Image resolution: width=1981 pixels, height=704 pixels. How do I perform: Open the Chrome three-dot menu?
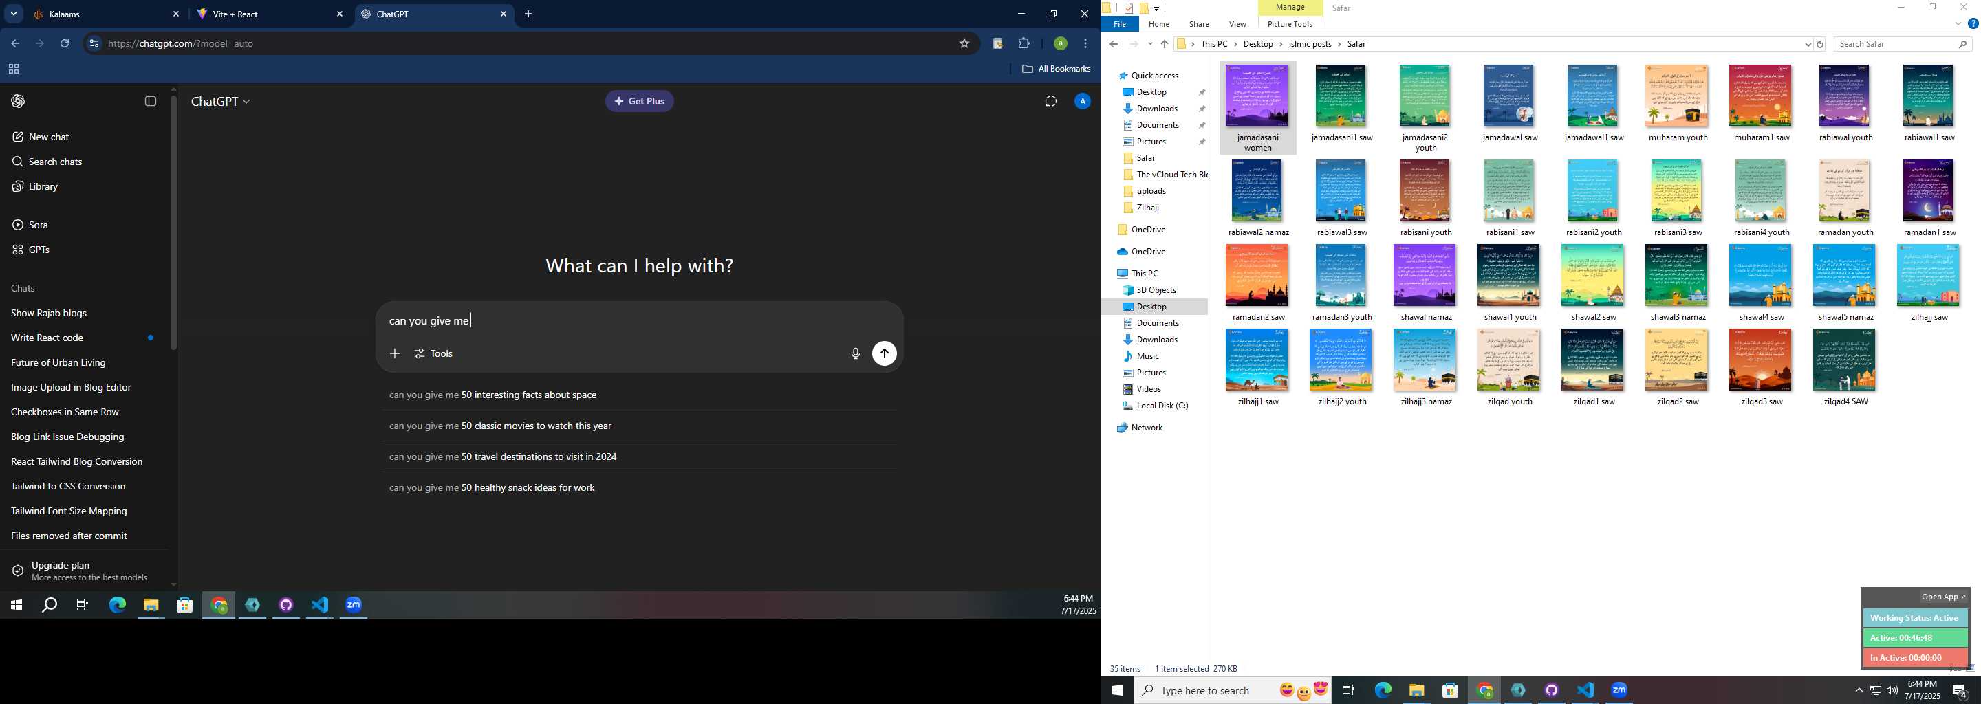coord(1085,44)
